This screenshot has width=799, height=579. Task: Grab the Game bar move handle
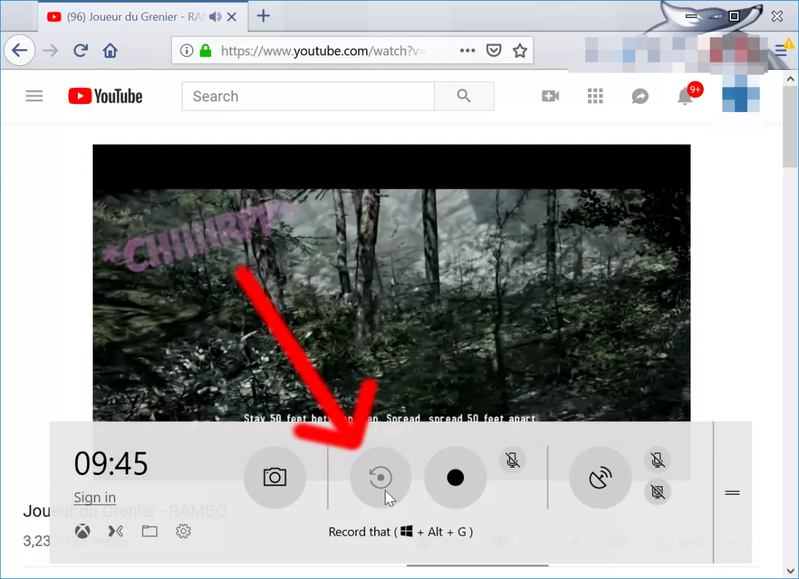point(732,492)
